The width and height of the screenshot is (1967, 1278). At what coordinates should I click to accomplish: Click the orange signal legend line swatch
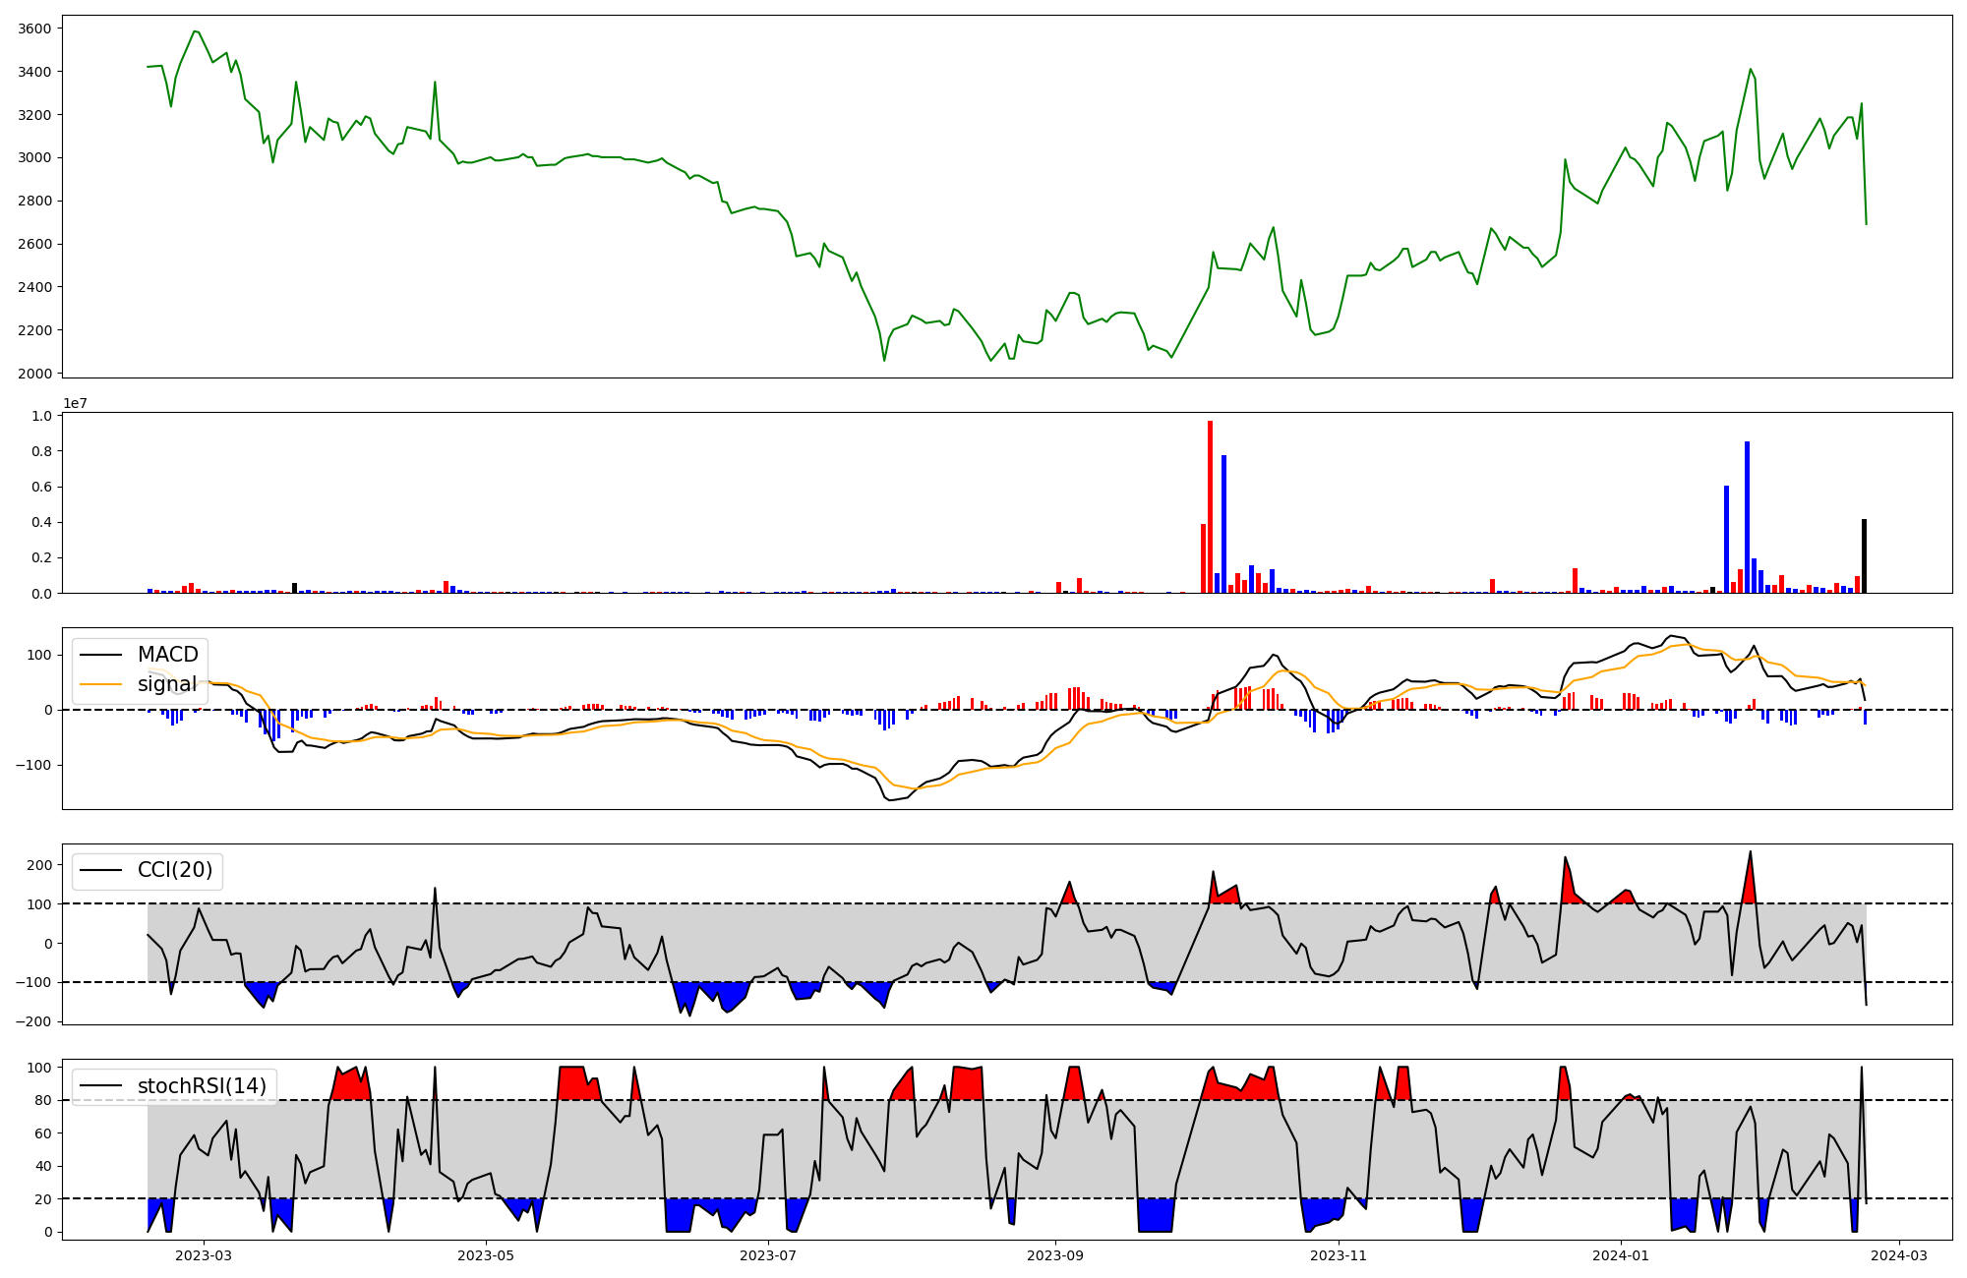[x=100, y=684]
